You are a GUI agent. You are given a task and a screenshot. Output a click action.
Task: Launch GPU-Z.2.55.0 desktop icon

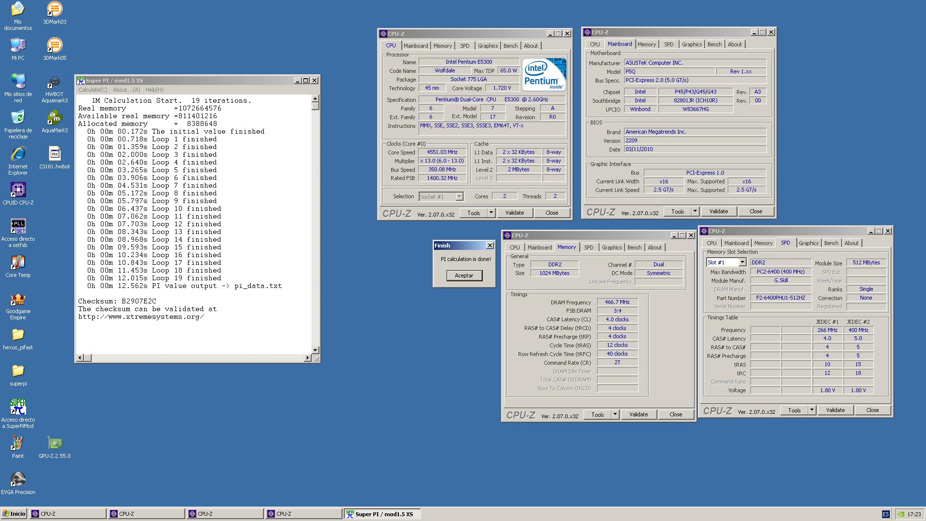pyautogui.click(x=54, y=447)
